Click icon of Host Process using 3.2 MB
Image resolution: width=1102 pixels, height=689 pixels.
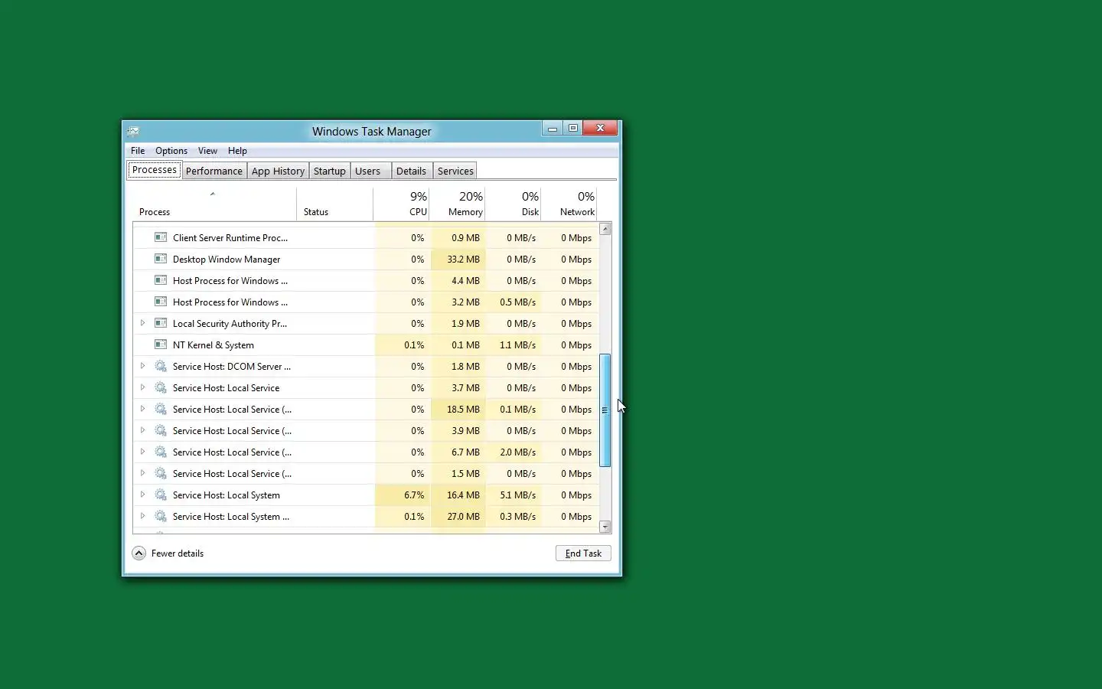coord(161,302)
